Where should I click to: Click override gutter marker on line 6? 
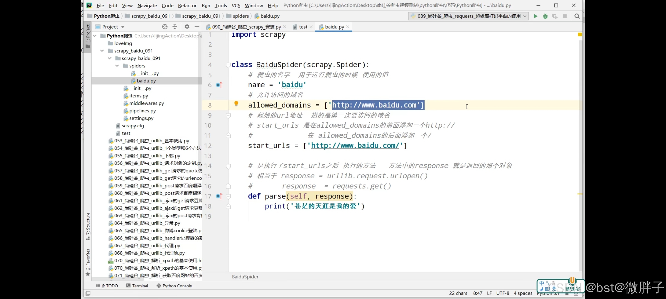point(219,85)
